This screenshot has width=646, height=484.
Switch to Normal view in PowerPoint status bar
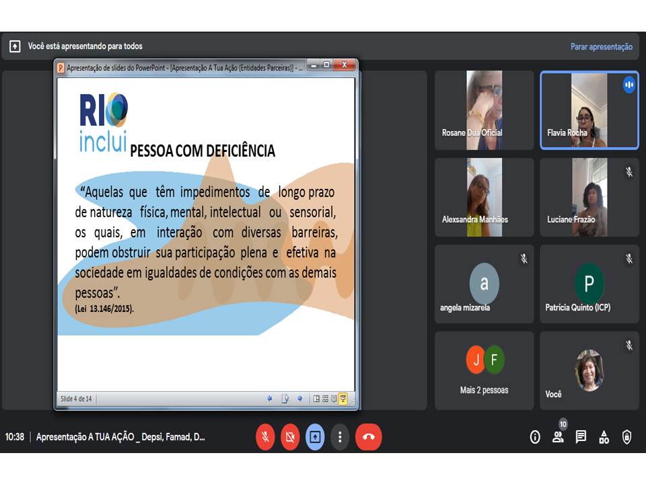[x=316, y=399]
